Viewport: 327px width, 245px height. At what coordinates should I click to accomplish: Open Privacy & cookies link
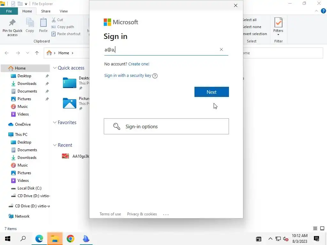point(142,214)
